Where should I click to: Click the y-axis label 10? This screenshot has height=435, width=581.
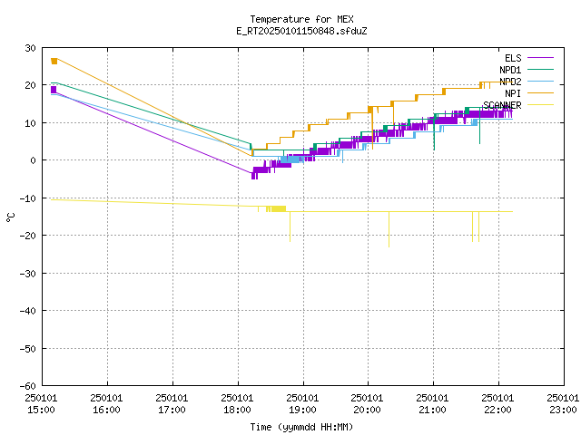point(30,123)
